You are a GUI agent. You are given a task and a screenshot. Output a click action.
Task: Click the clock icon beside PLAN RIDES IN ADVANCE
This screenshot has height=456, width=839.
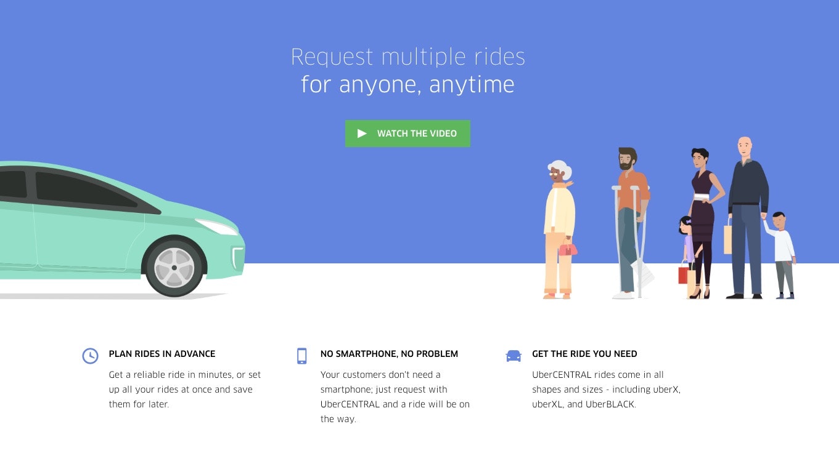pos(90,356)
